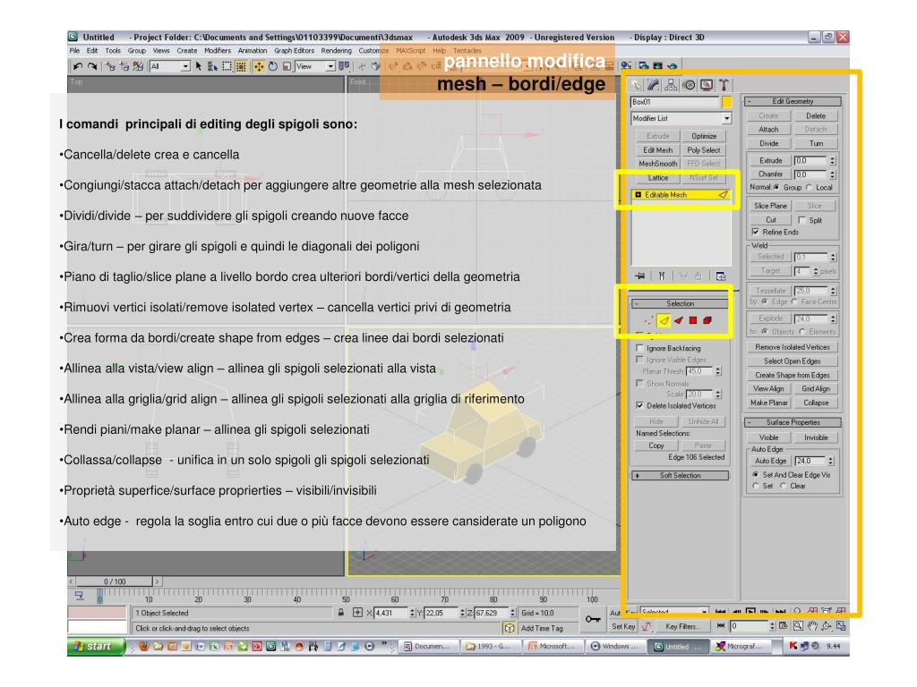Uncheck Delete Isolated Vertices checkbox

(639, 405)
